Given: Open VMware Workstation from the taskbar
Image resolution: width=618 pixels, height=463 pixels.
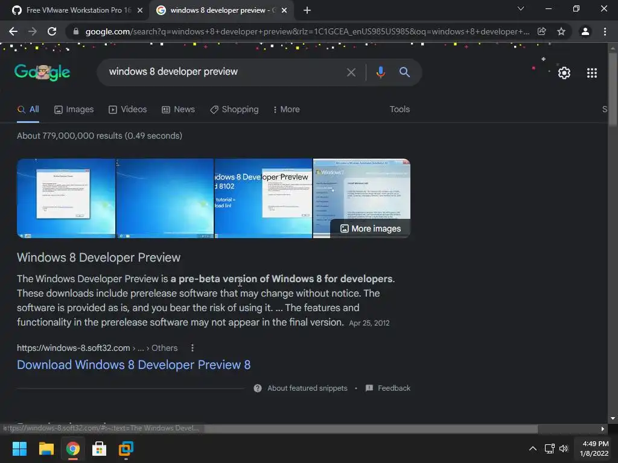Looking at the screenshot, I should [x=126, y=449].
